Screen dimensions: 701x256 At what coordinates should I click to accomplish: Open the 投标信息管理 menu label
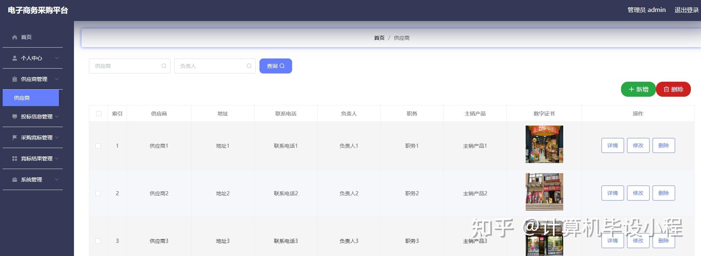click(37, 117)
